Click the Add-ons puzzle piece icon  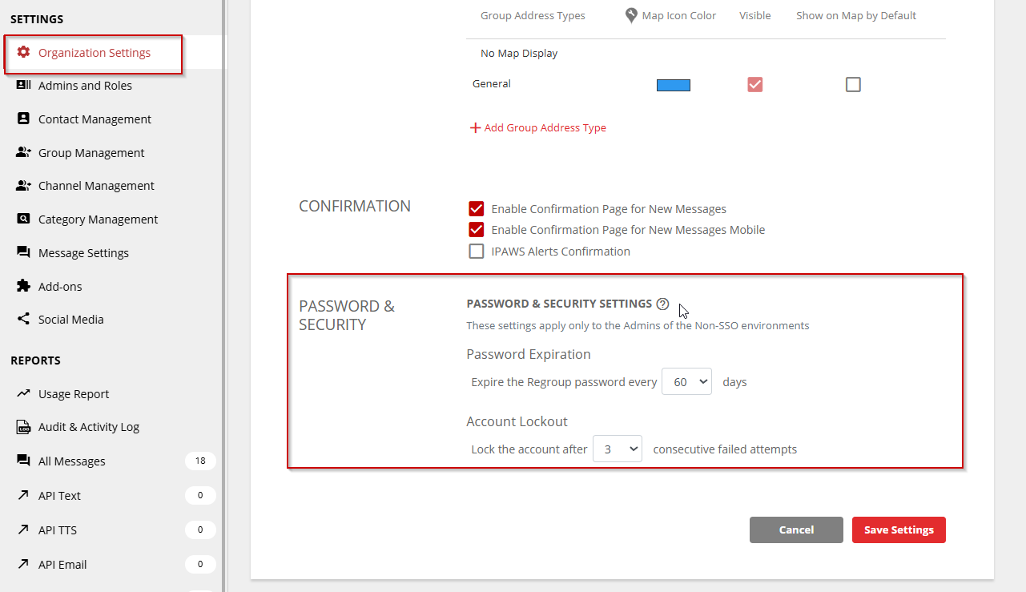pyautogui.click(x=23, y=286)
